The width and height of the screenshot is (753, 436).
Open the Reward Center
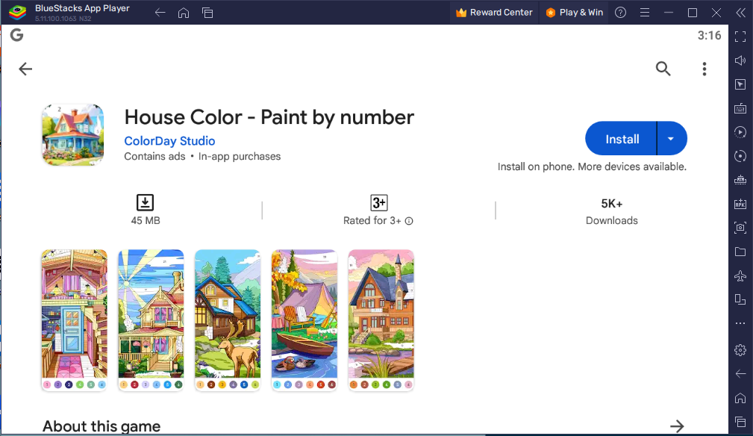[x=494, y=13]
